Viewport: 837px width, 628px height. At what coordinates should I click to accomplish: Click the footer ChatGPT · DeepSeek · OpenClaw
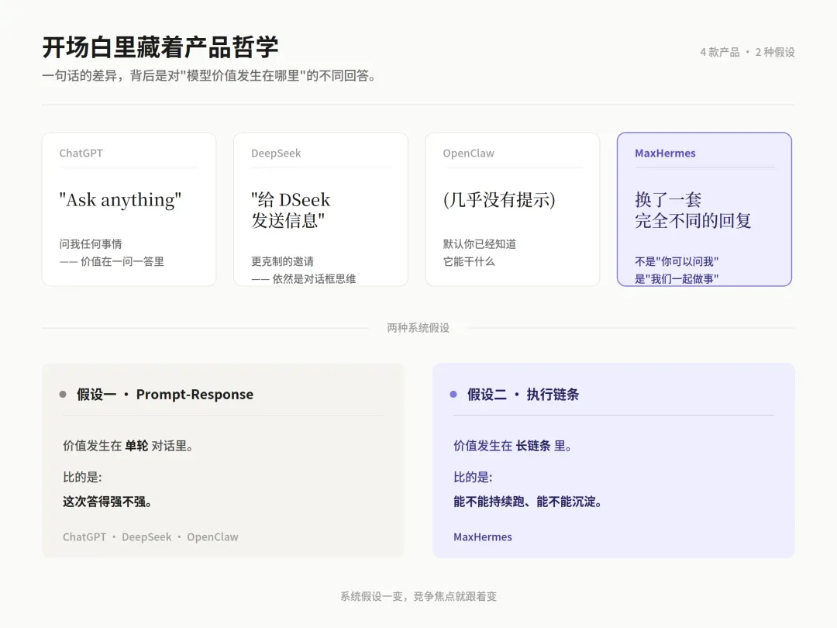coord(150,537)
